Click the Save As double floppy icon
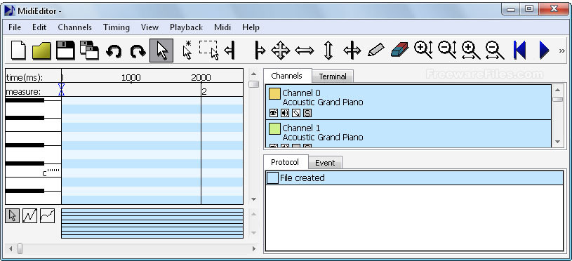 point(89,51)
